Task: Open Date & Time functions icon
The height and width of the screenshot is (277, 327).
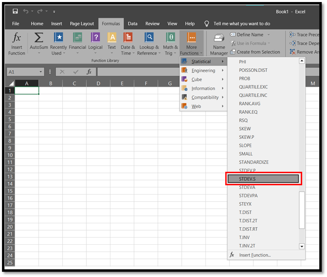Action: coord(128,39)
